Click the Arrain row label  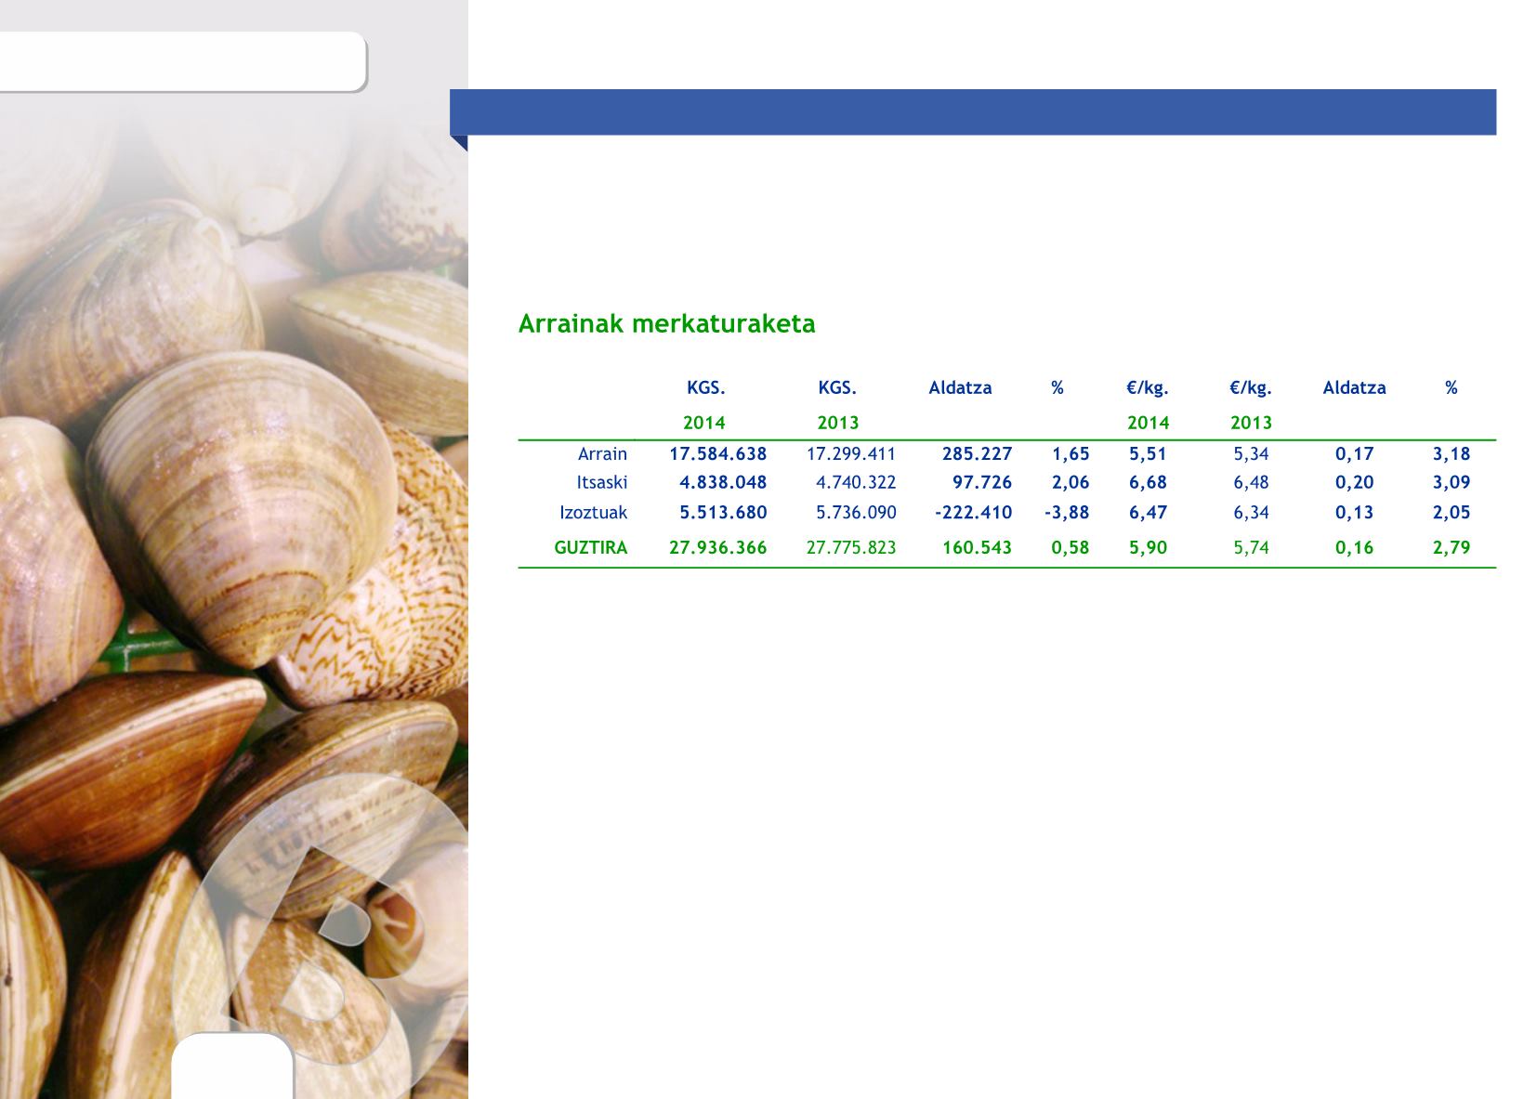pyautogui.click(x=602, y=454)
